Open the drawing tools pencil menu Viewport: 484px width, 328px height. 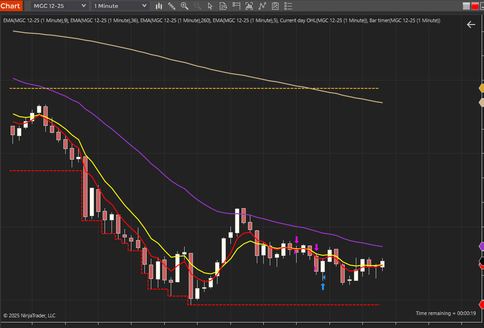pyautogui.click(x=172, y=6)
